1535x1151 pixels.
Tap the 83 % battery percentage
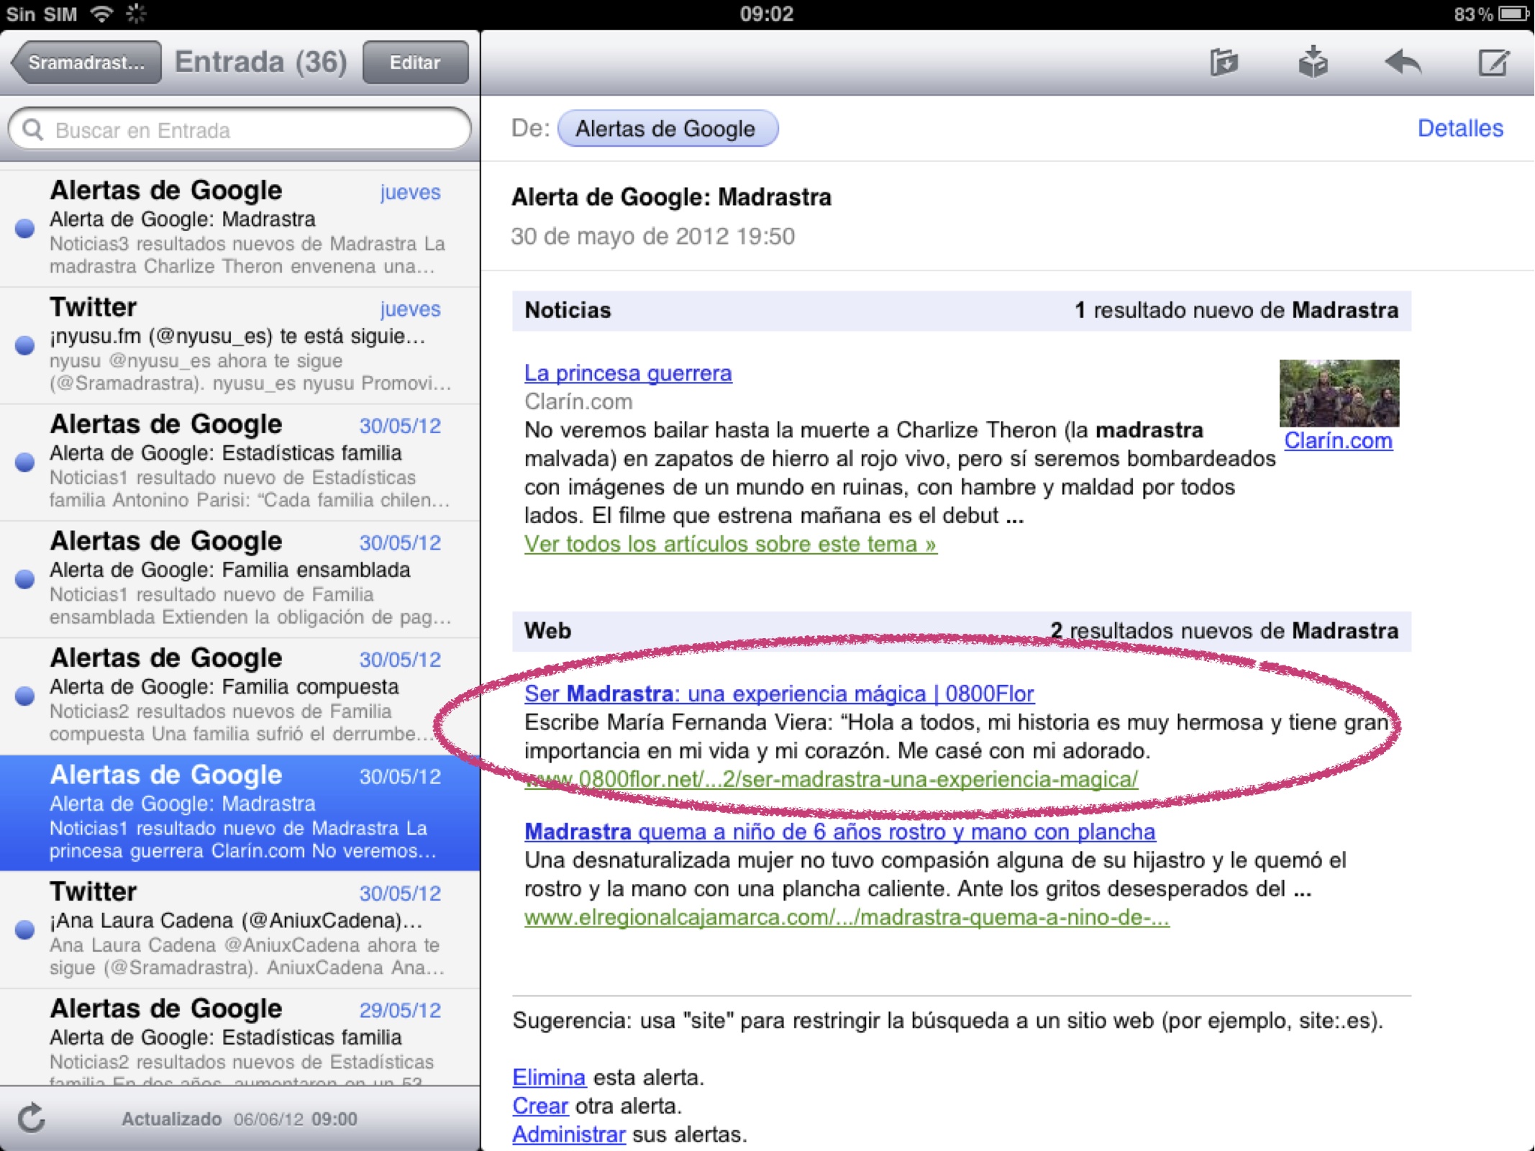(1473, 14)
